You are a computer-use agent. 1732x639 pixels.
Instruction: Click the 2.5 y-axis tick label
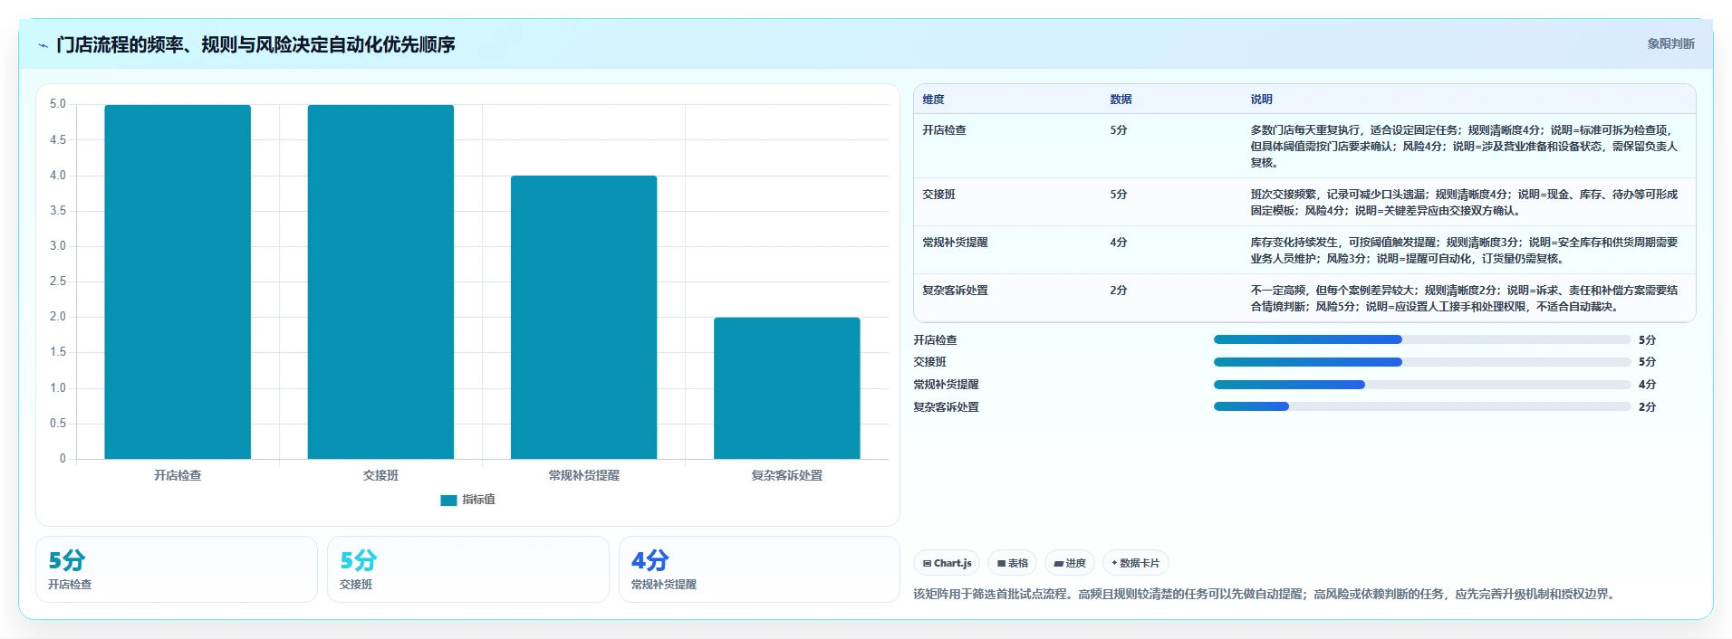pyautogui.click(x=58, y=281)
